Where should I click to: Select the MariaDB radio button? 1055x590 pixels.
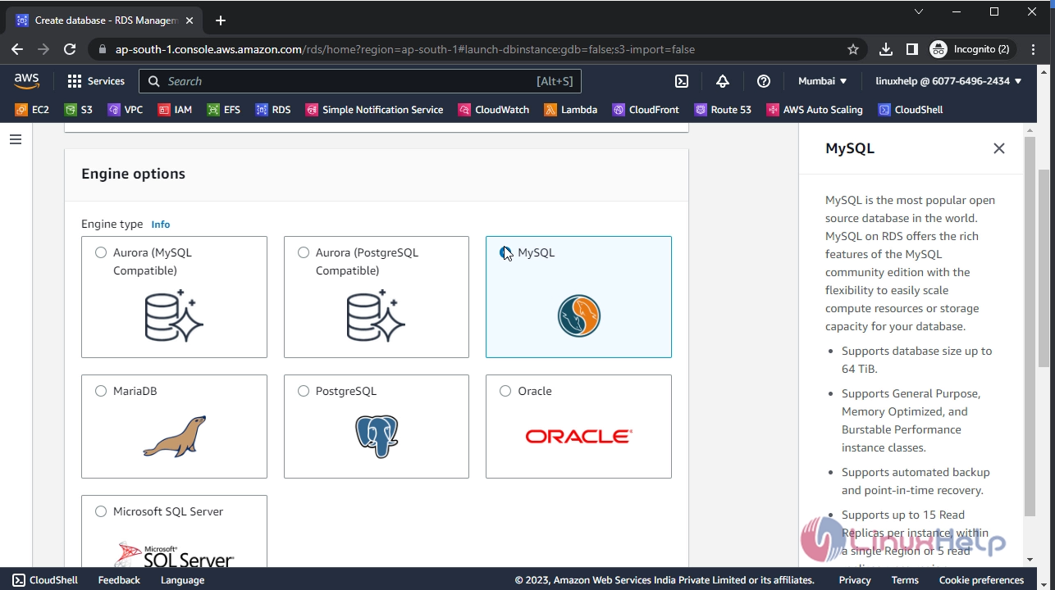(101, 391)
